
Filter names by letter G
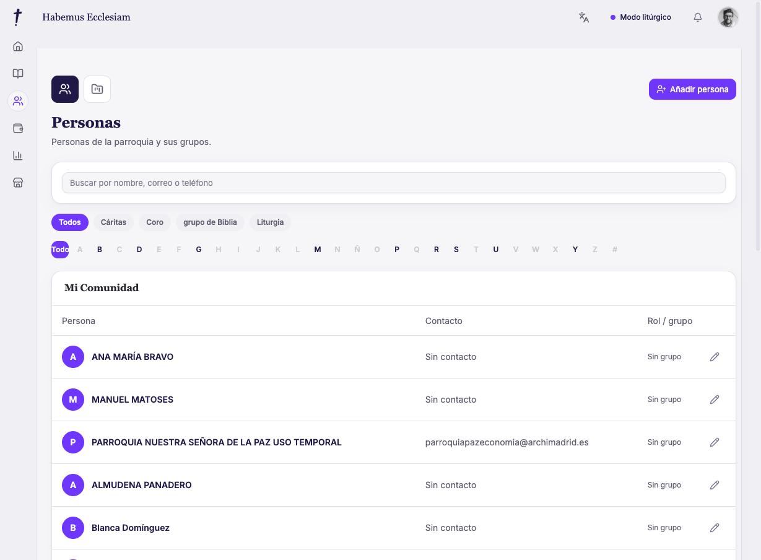[199, 250]
